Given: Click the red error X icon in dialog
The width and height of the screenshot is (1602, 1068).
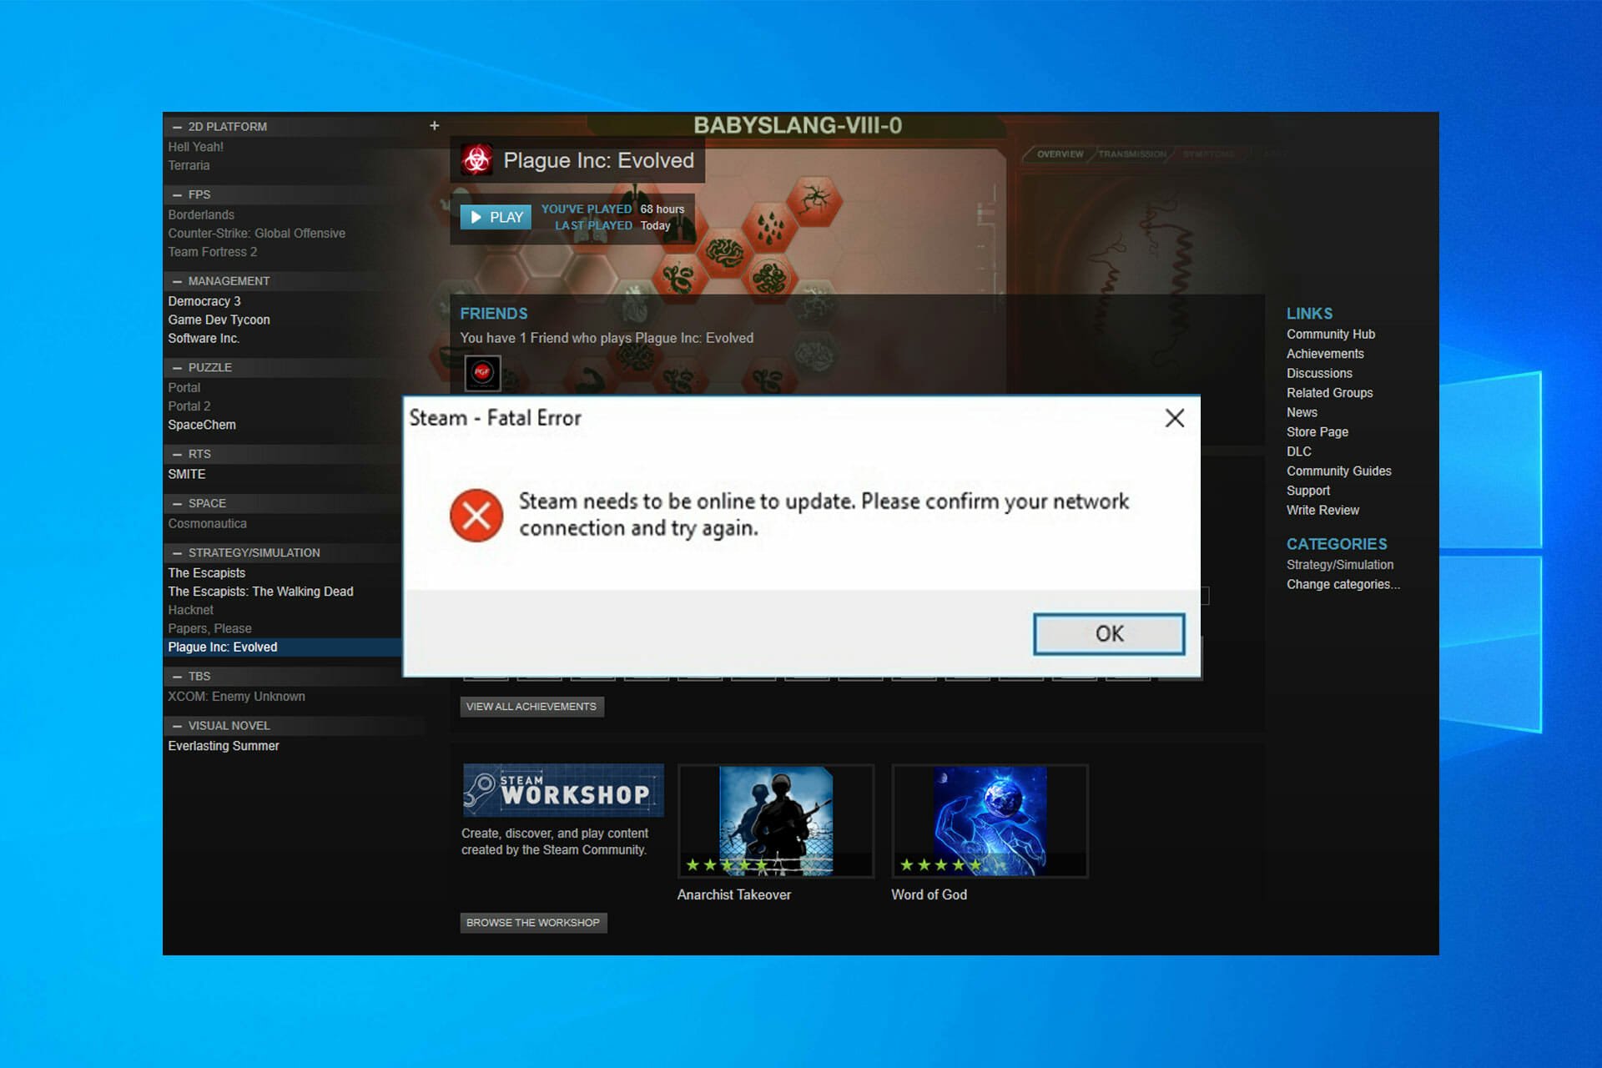Looking at the screenshot, I should click(x=476, y=515).
